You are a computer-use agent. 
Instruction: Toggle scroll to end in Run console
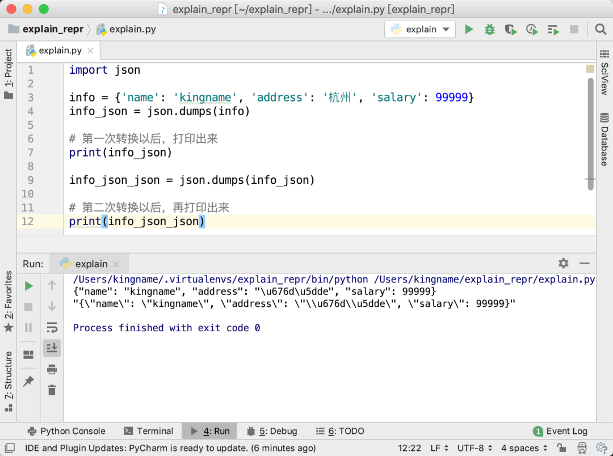click(x=52, y=348)
